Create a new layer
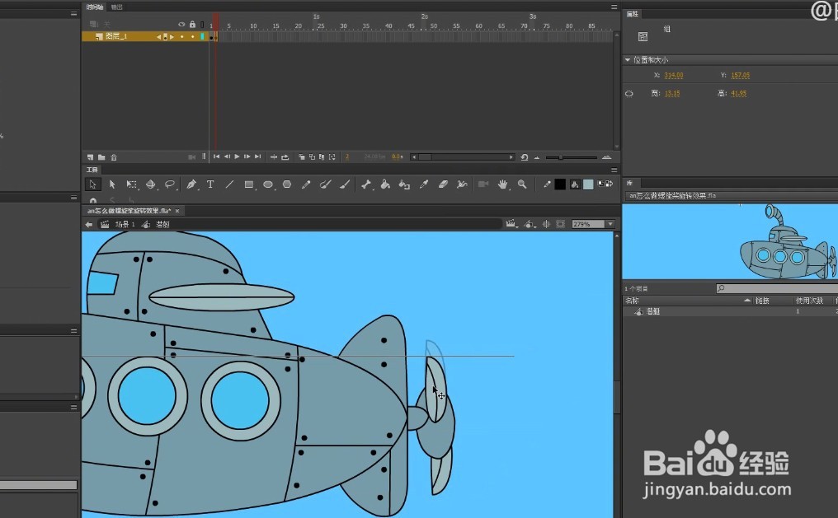Screen dimensions: 838x518 91,157
